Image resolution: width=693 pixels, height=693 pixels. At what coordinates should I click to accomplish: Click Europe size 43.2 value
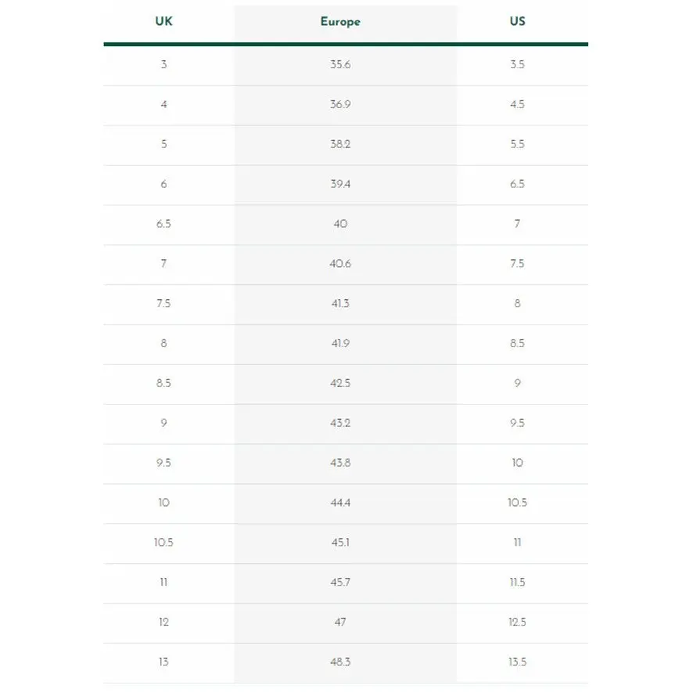[340, 423]
